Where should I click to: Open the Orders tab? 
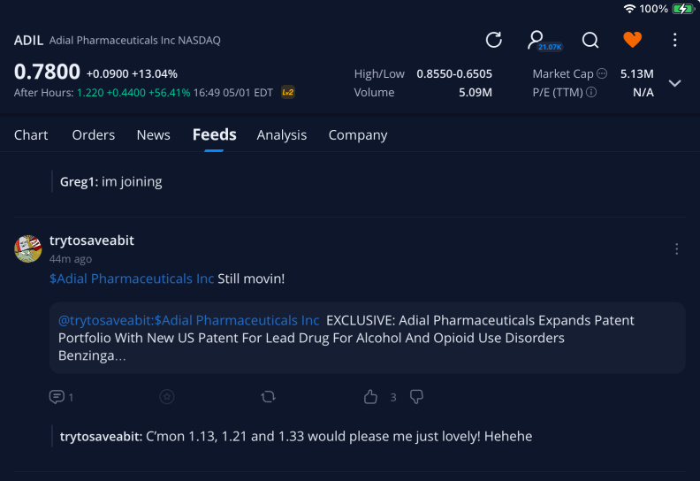pos(94,135)
